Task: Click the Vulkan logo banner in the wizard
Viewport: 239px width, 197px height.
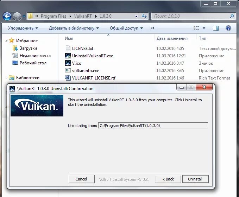Action: pyautogui.click(x=37, y=106)
